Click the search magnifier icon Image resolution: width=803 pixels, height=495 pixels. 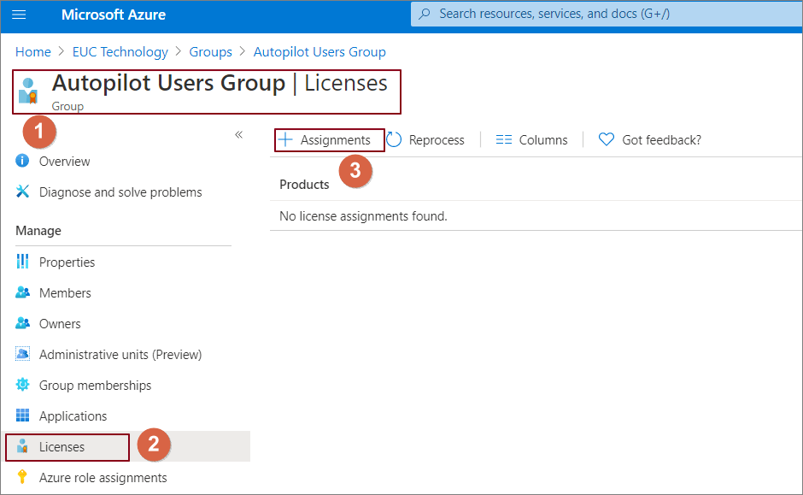pos(425,14)
